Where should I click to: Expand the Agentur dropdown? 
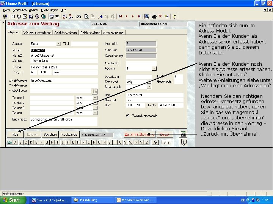[154, 68]
